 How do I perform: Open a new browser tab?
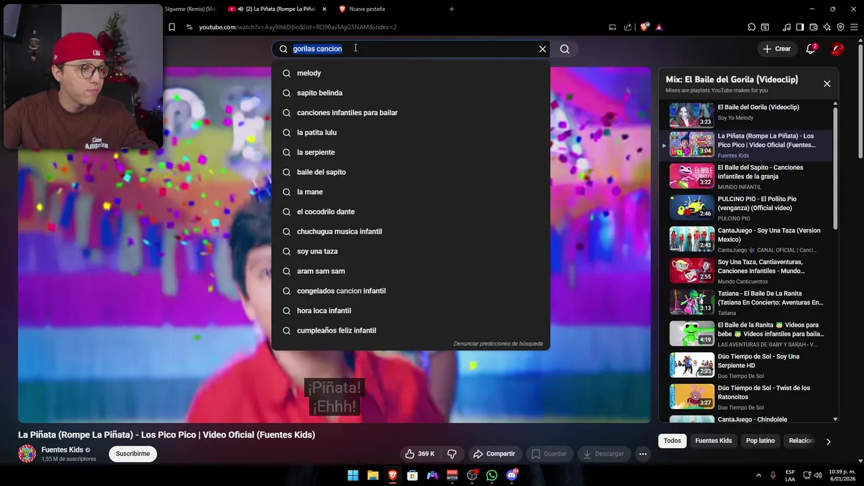point(452,9)
